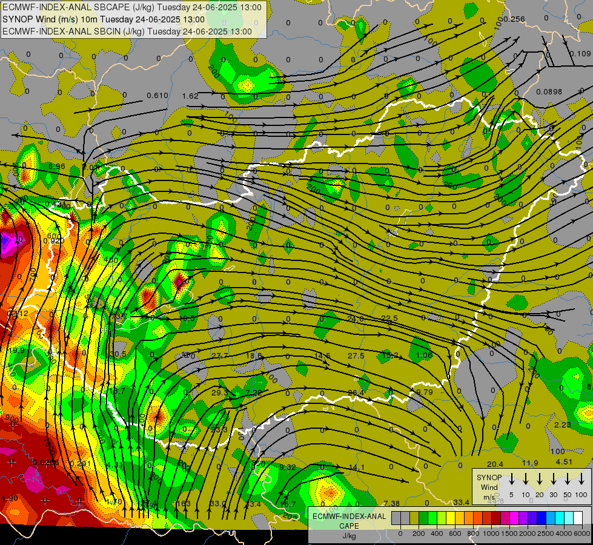This screenshot has height=545, width=593.
Task: Click the SYNOP Wind 10m title line
Action: [x=103, y=19]
